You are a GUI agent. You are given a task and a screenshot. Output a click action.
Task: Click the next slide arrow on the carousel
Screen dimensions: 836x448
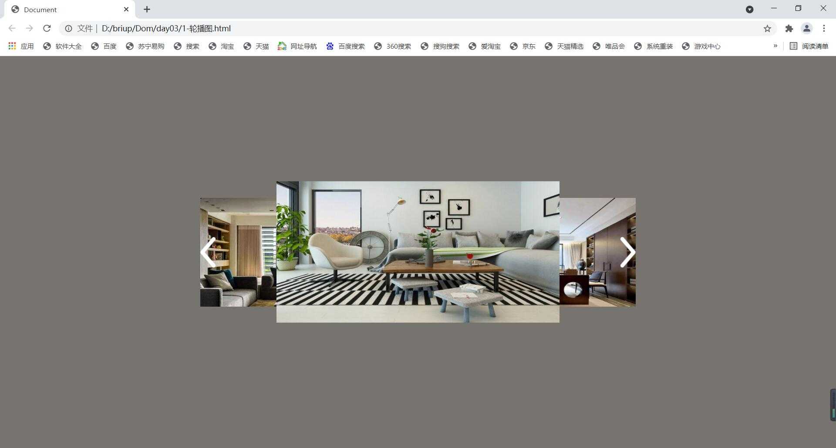627,252
